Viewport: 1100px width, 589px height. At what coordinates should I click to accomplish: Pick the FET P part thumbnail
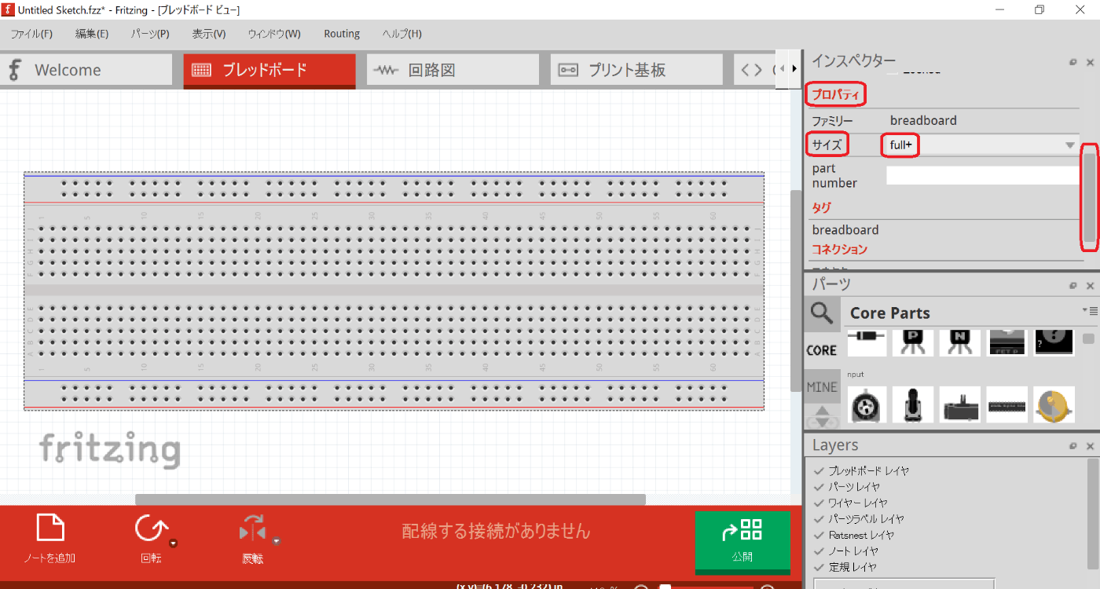click(1007, 342)
